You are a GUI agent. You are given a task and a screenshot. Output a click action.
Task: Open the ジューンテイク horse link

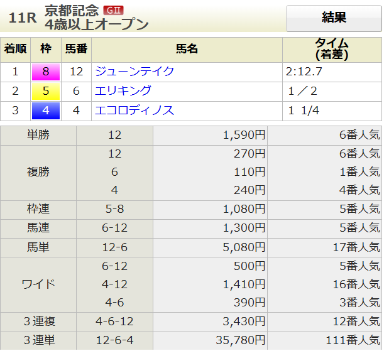(134, 72)
